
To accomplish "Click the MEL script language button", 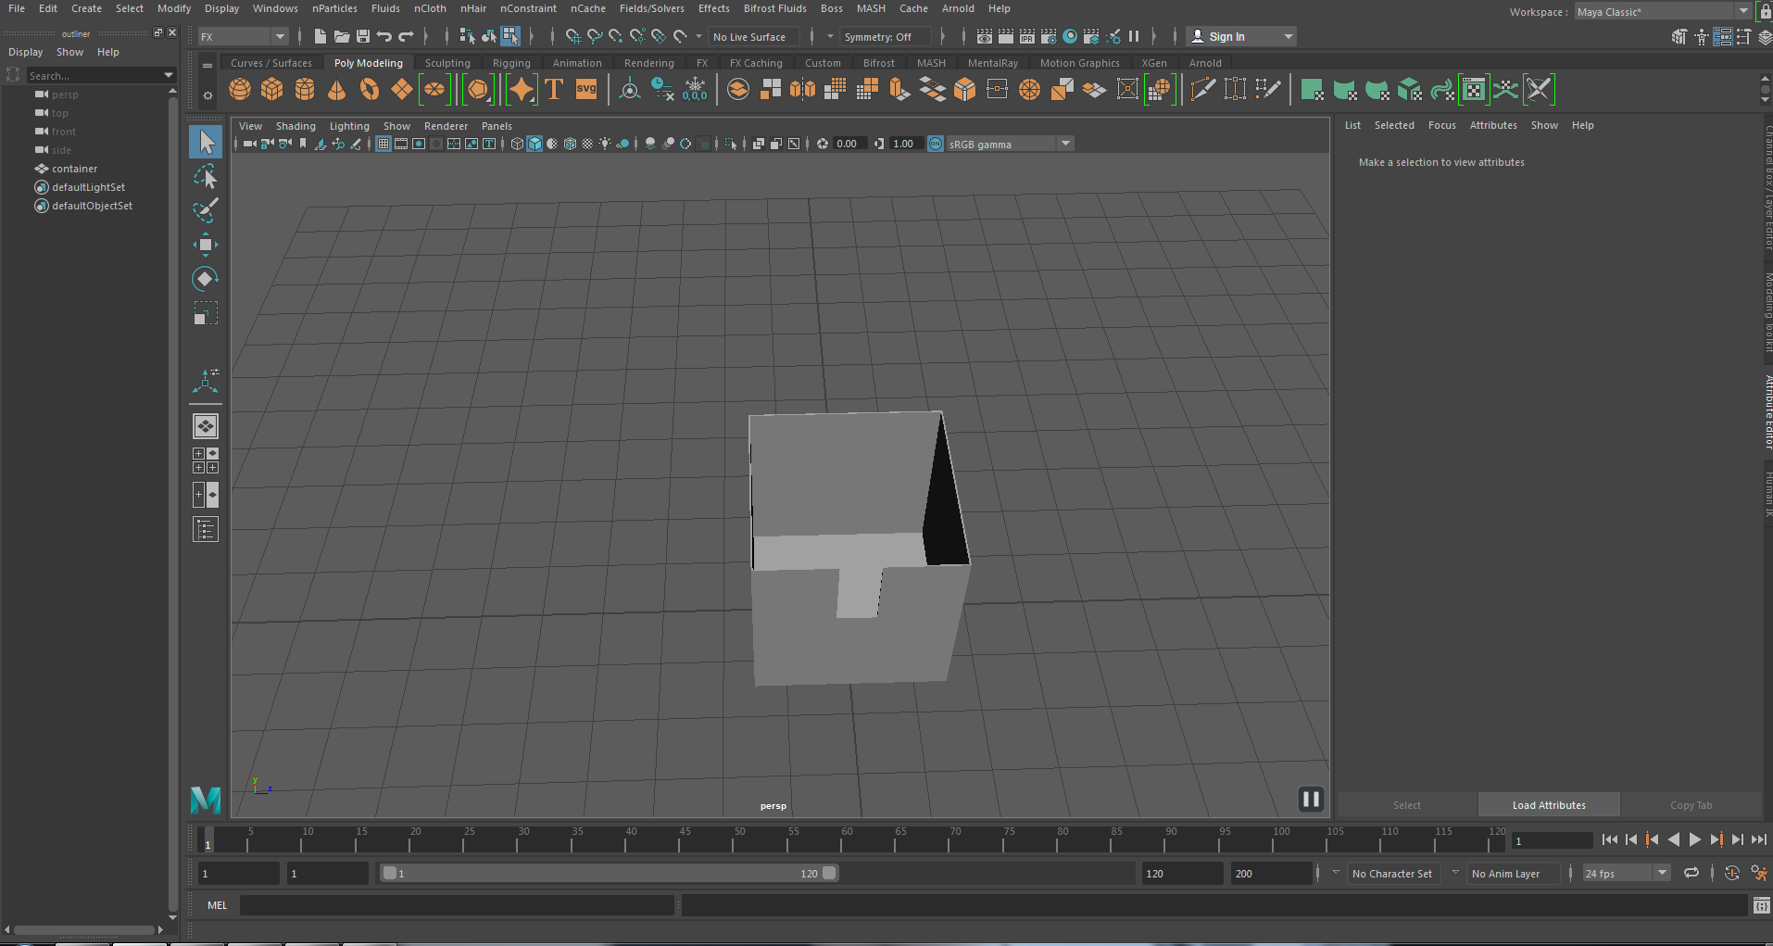I will click(x=217, y=905).
